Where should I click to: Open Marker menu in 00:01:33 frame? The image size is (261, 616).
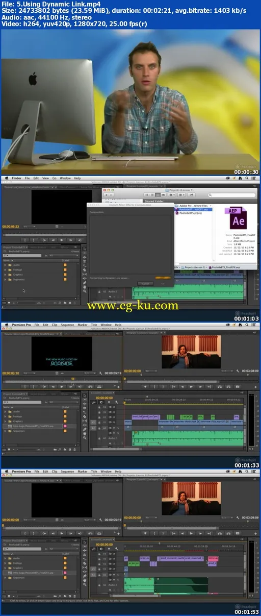tap(82, 325)
